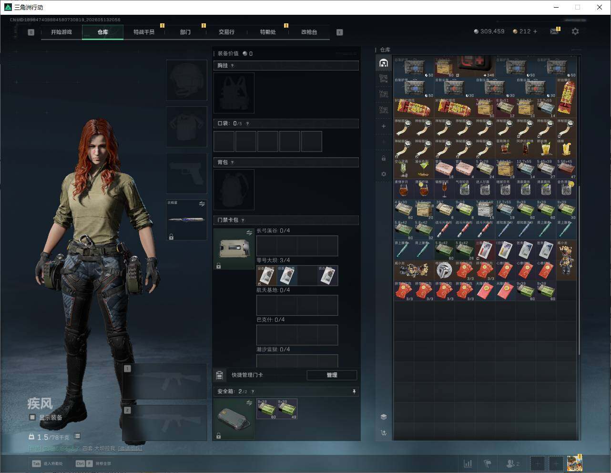Click the player avatar in bottom bar
611x473 pixels.
(574, 463)
